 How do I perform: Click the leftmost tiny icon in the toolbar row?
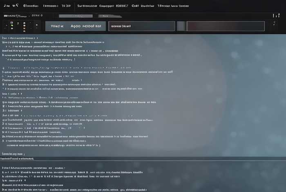(6, 26)
